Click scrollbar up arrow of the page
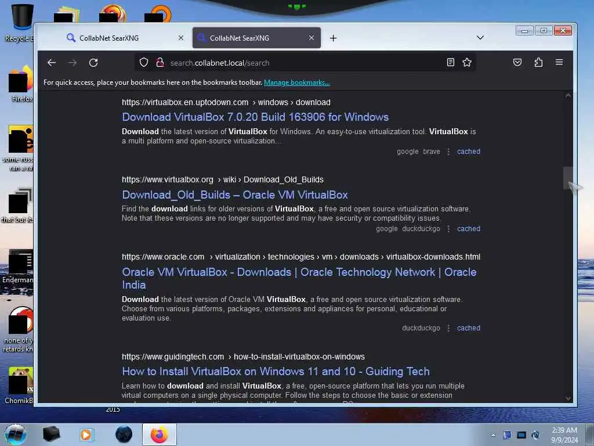The image size is (594, 446). [568, 96]
